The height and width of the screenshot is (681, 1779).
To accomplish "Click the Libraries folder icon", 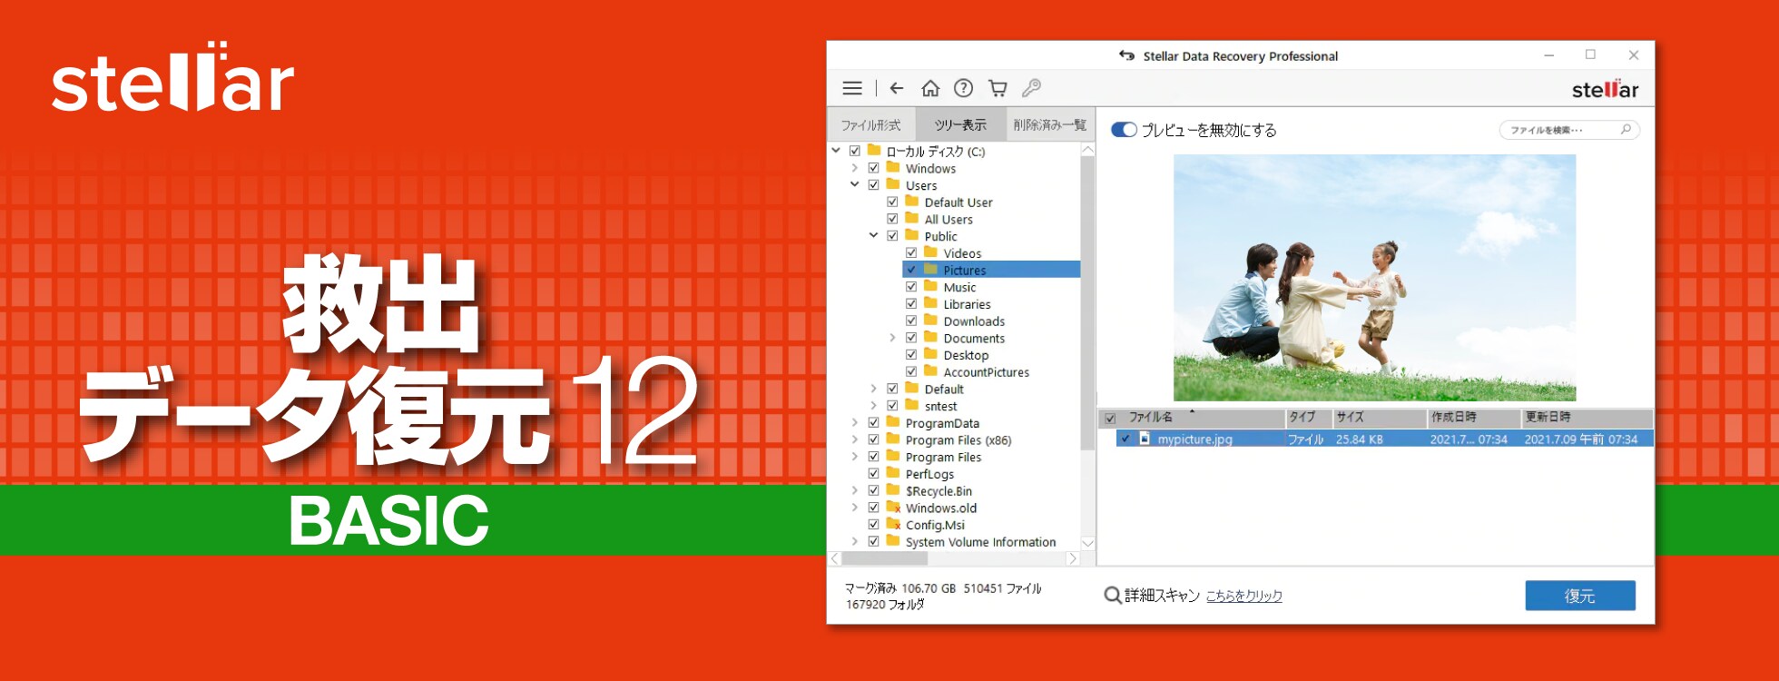I will [931, 303].
